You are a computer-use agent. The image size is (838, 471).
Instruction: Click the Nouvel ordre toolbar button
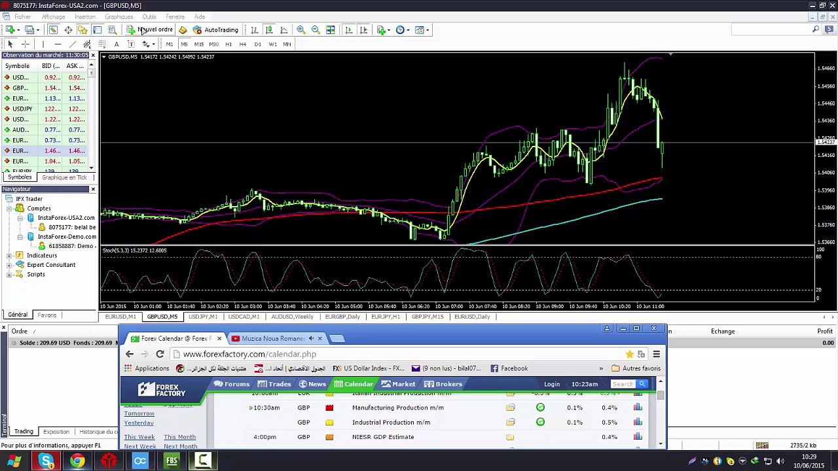[x=150, y=29]
